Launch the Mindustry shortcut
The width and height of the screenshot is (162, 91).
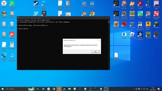[148, 14]
